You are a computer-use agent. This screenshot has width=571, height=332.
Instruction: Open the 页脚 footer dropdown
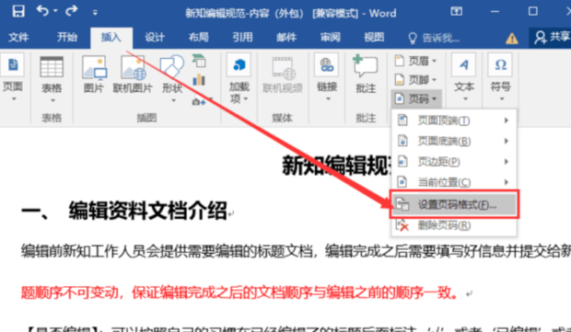click(415, 79)
